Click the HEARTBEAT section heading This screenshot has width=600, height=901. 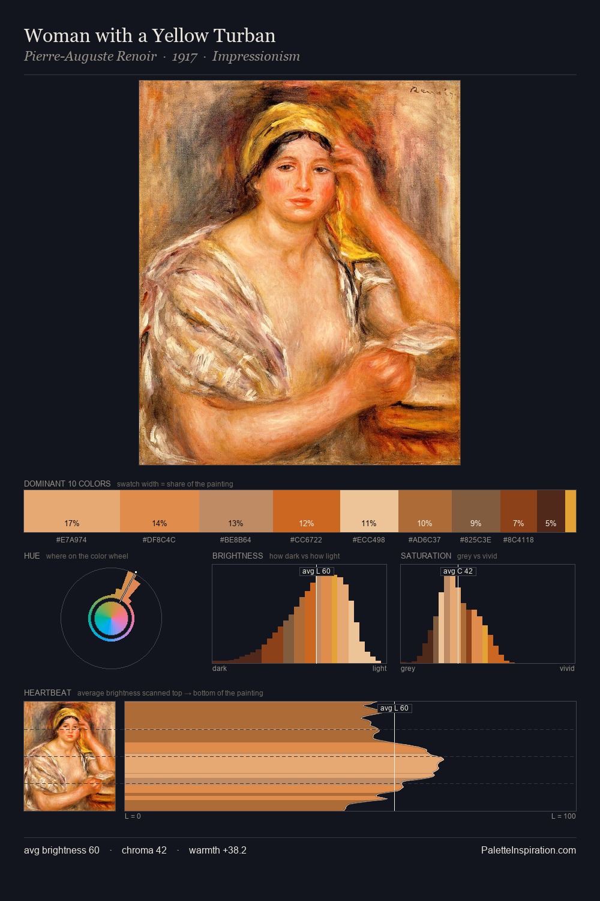tap(47, 693)
